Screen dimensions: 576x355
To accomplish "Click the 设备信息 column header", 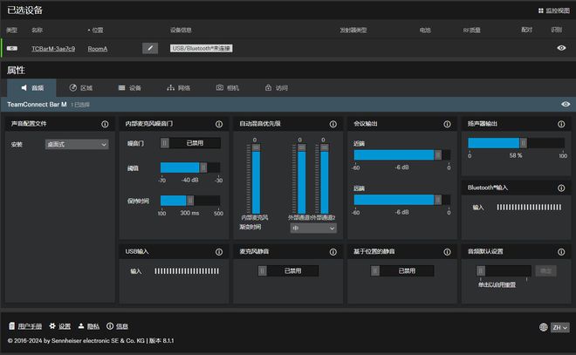I will tap(181, 31).
